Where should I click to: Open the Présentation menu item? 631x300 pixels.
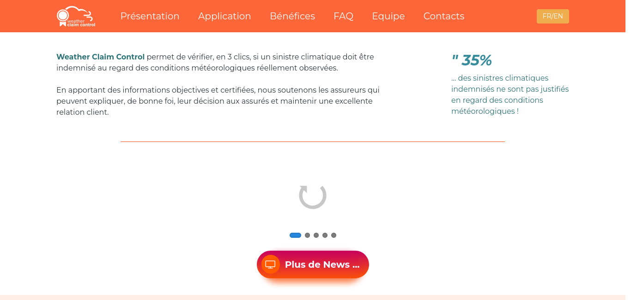point(150,16)
